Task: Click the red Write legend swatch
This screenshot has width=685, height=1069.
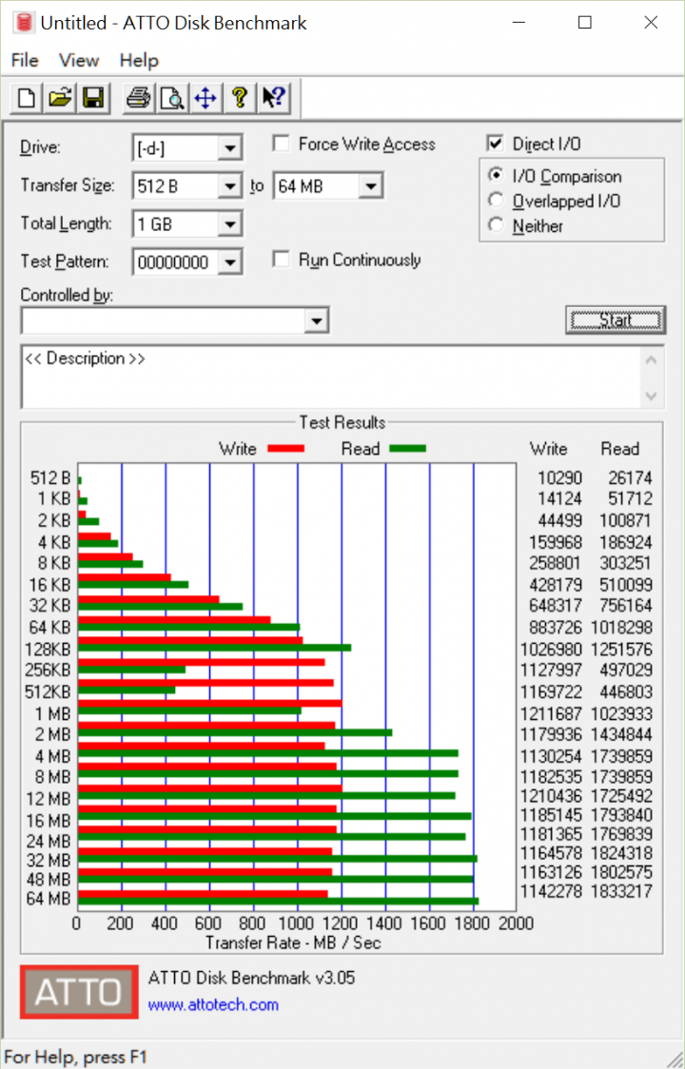Action: coord(285,449)
